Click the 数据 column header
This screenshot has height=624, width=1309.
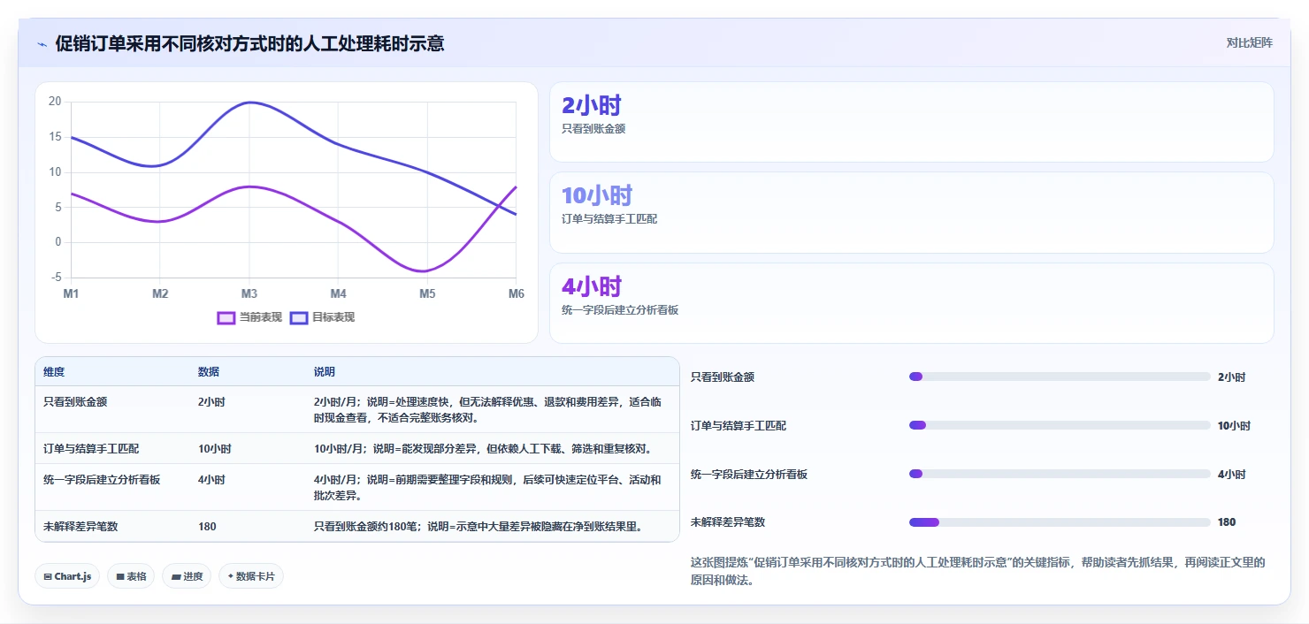coord(209,372)
